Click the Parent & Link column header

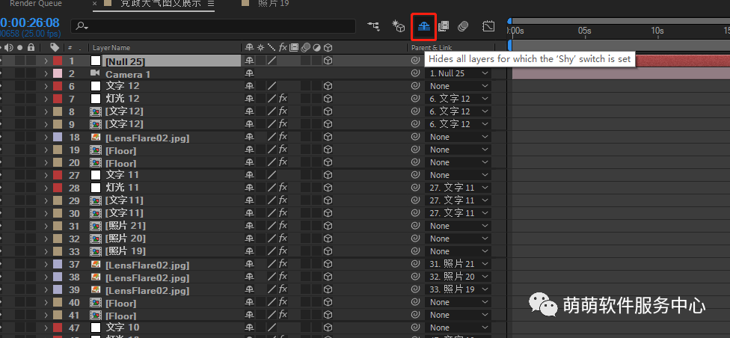point(432,48)
